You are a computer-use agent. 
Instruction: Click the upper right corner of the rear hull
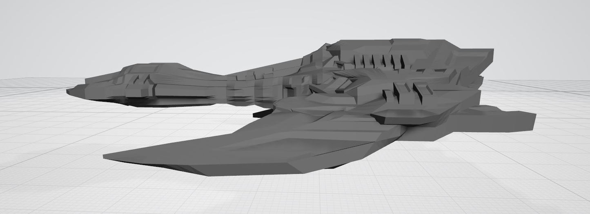[492, 51]
